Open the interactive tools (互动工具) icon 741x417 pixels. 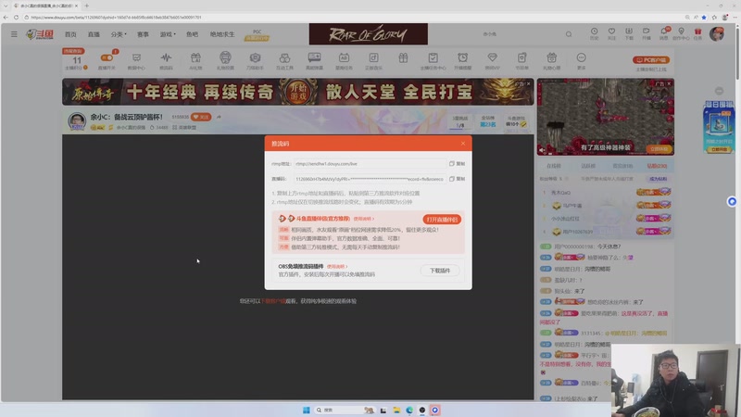click(x=284, y=59)
